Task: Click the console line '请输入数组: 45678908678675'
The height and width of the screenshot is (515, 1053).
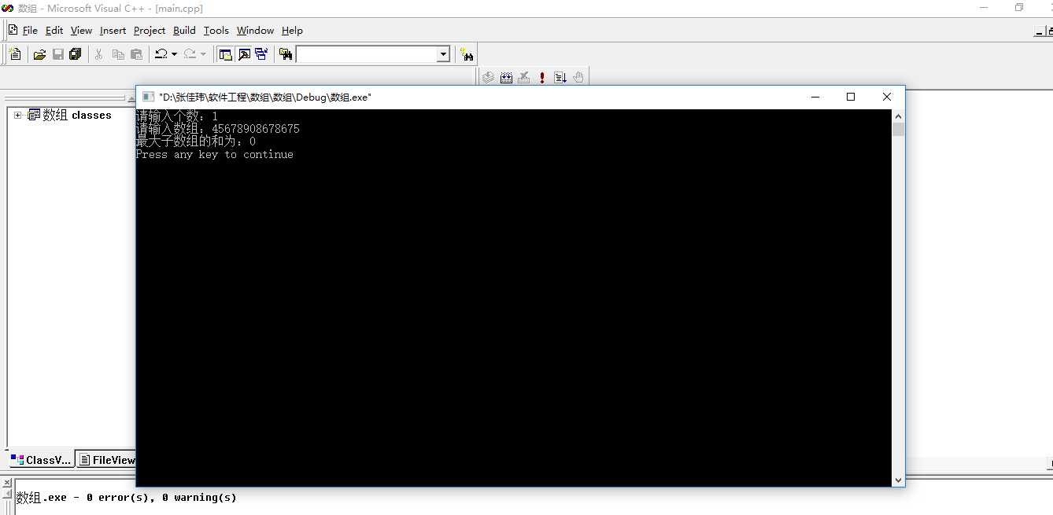Action: click(x=217, y=129)
